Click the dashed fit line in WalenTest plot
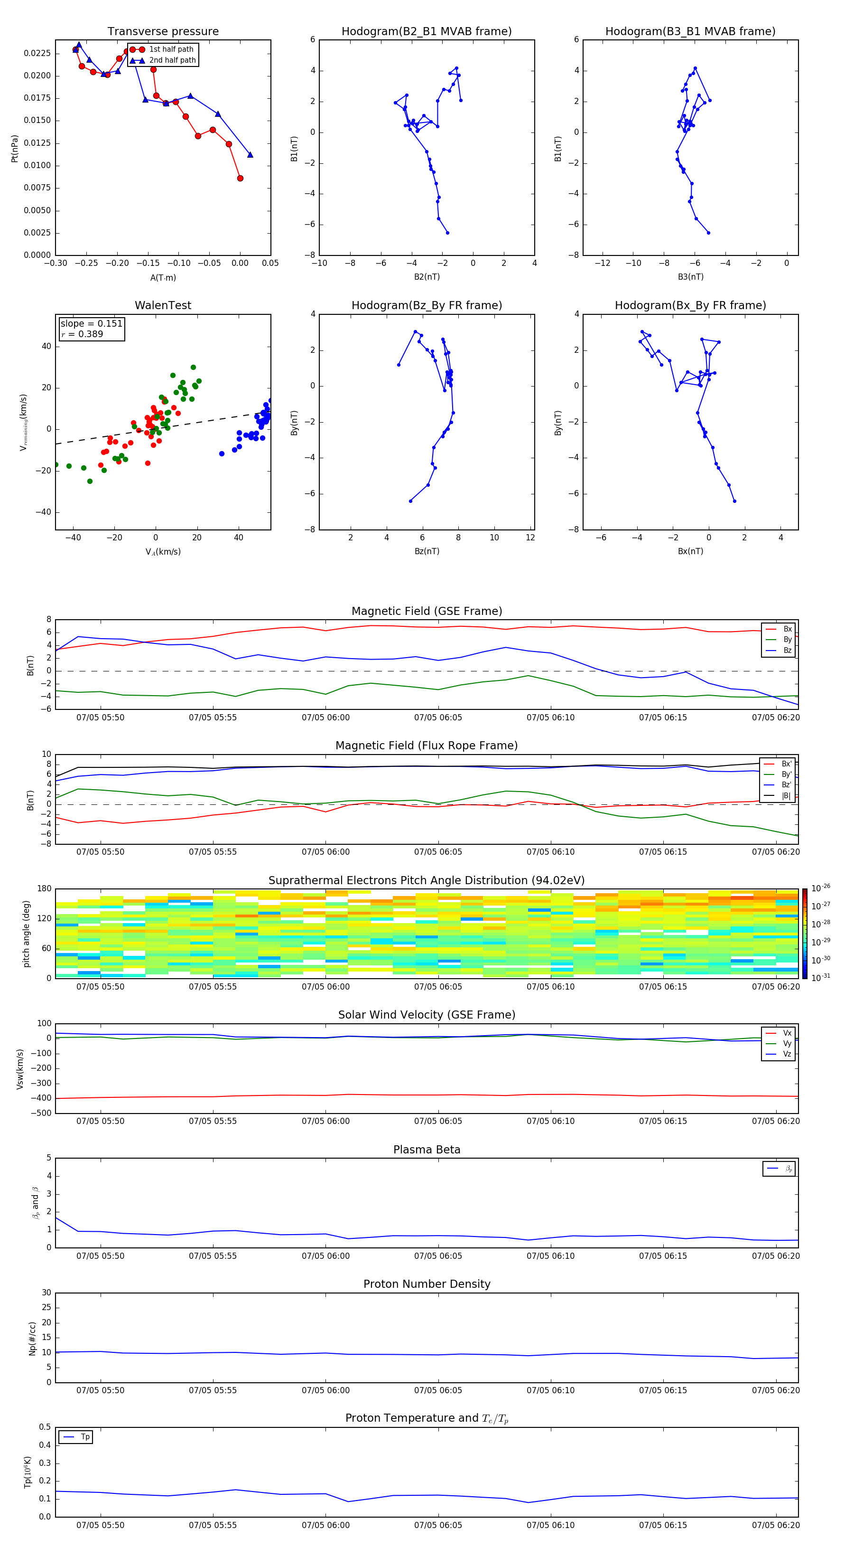The height and width of the screenshot is (1567, 854). tap(163, 428)
